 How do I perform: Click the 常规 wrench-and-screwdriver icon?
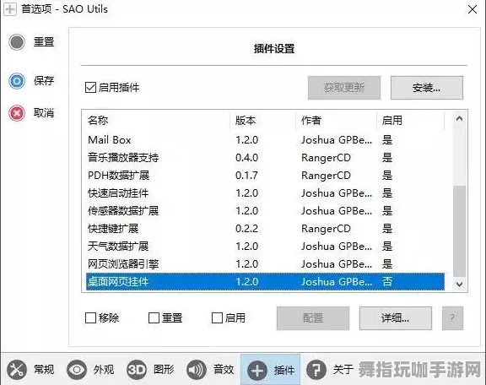coord(17,370)
